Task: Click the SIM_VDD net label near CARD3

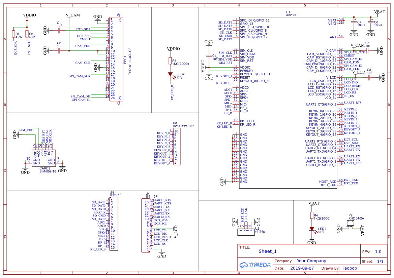Action: tap(26, 130)
